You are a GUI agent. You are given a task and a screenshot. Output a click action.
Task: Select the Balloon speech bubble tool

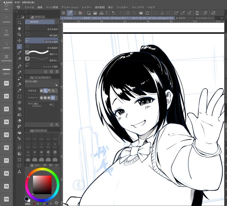[x=19, y=166]
